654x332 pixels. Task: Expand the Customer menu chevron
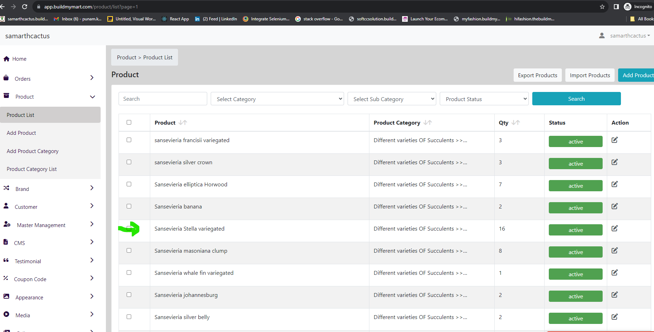tap(92, 206)
